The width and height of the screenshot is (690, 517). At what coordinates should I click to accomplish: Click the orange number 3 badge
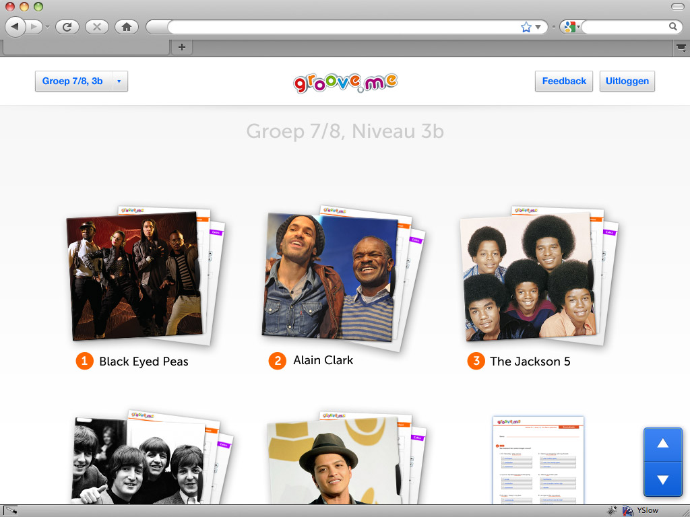(476, 361)
